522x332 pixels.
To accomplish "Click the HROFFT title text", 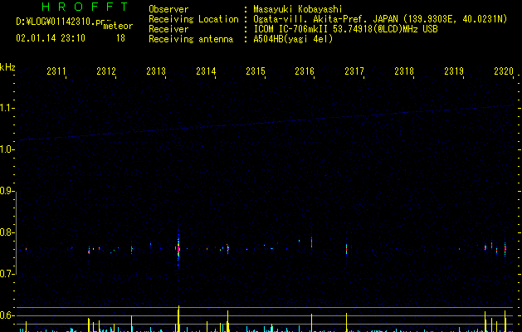I will pyautogui.click(x=85, y=7).
